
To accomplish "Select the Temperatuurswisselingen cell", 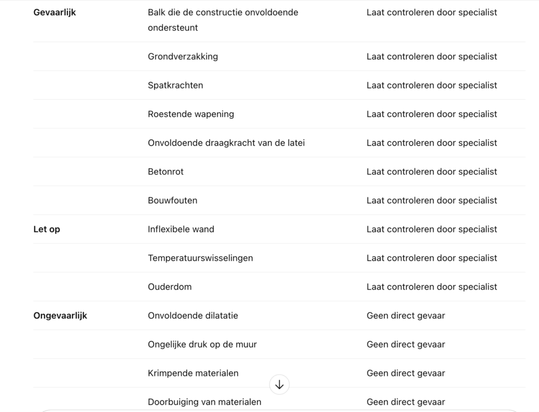I will 201,258.
